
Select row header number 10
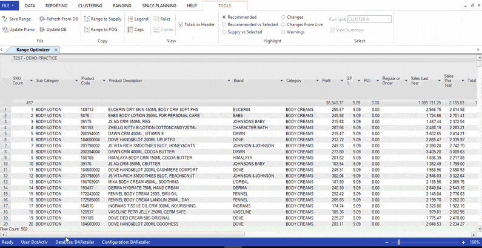[5, 164]
